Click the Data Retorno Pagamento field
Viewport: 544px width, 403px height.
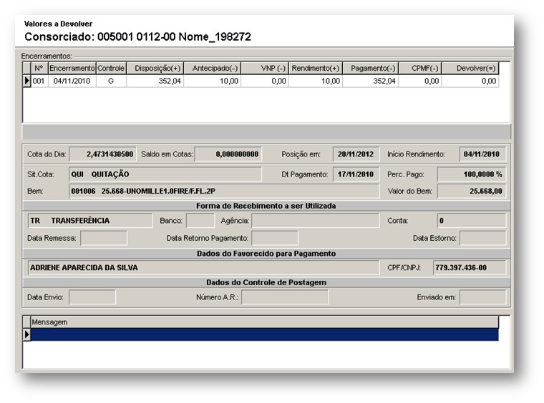point(275,238)
